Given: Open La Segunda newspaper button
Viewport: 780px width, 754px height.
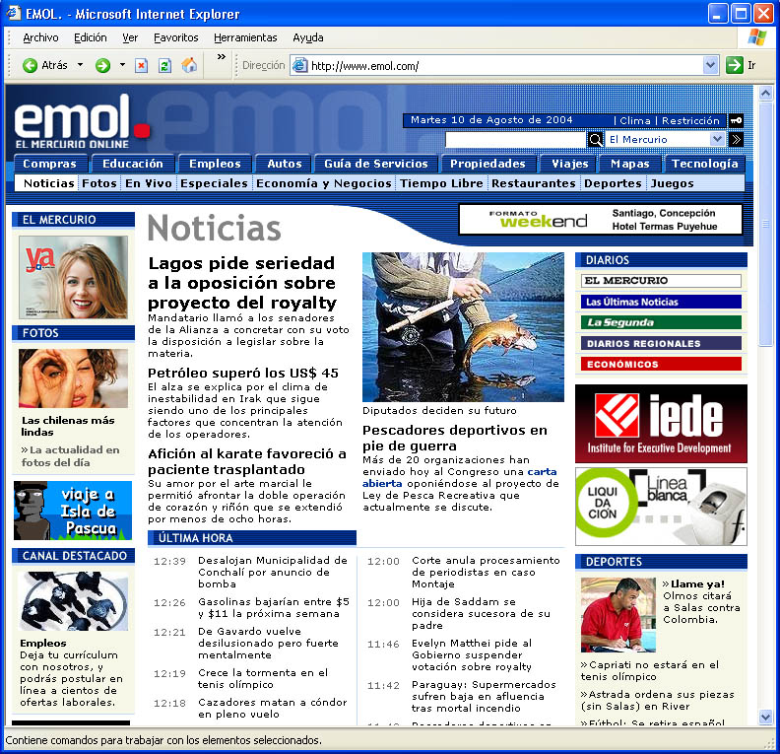Looking at the screenshot, I should coord(661,322).
